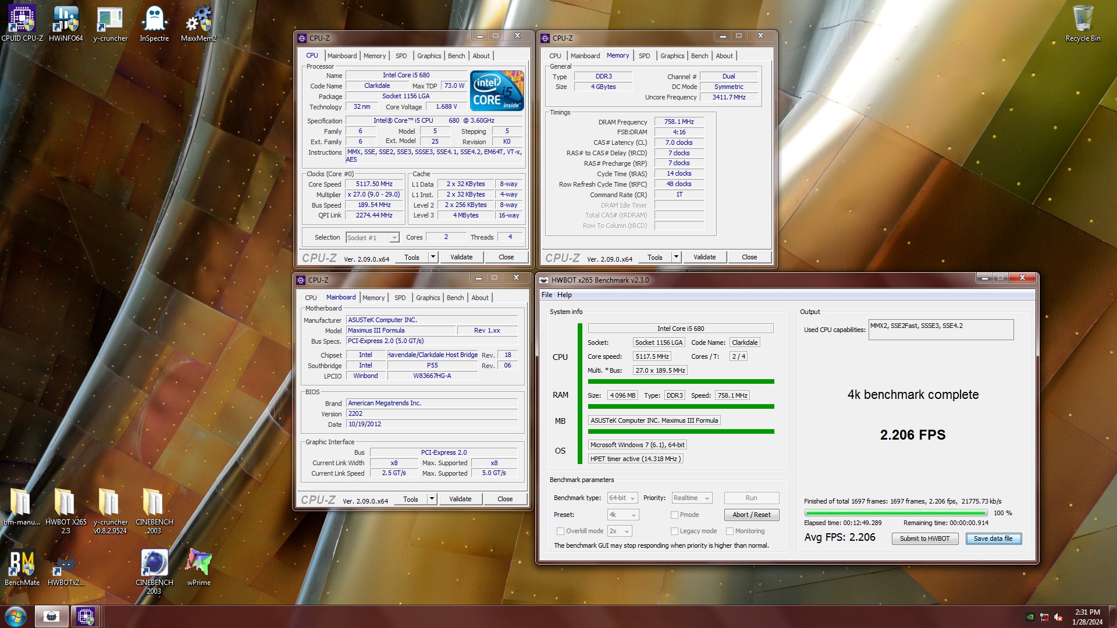Image resolution: width=1117 pixels, height=628 pixels.
Task: Click the Intel Core i5 logo badge
Action: tap(497, 91)
